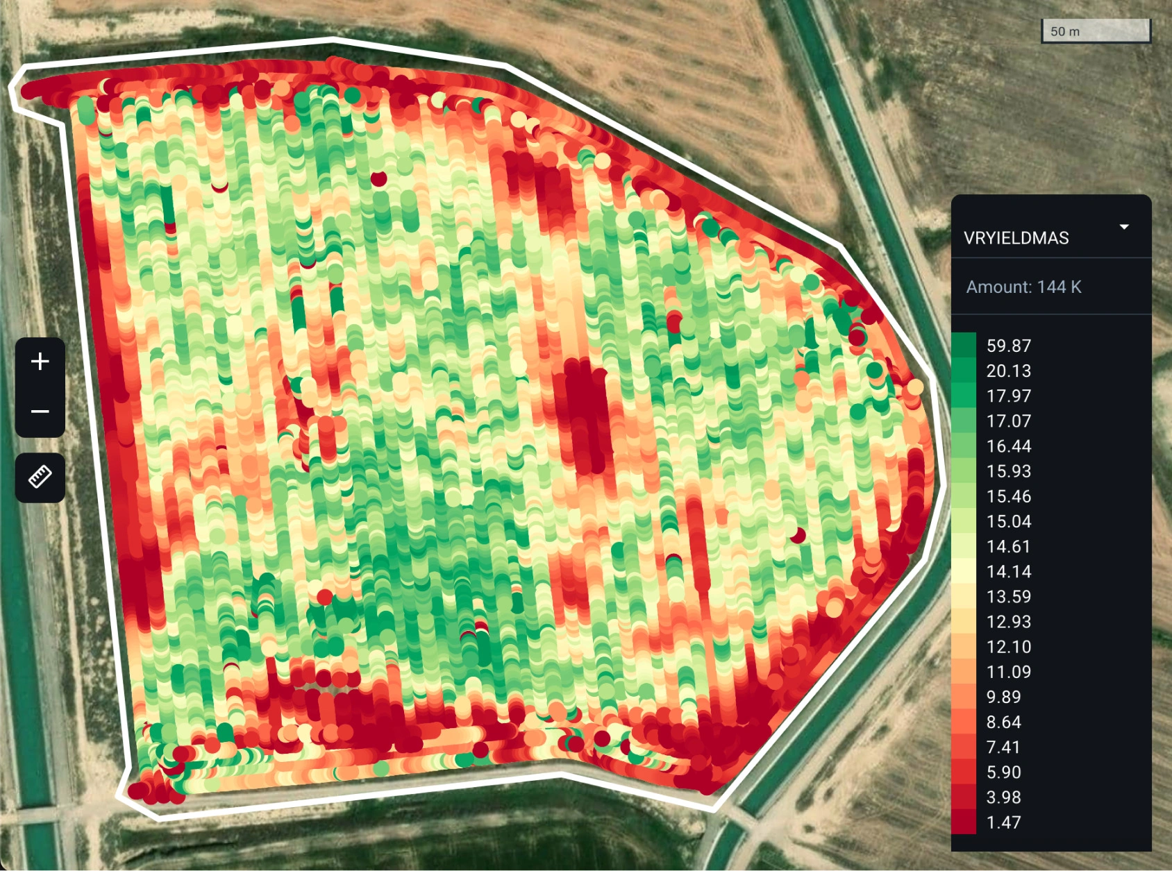Choose the red 5.90 legend swatch

click(x=963, y=772)
